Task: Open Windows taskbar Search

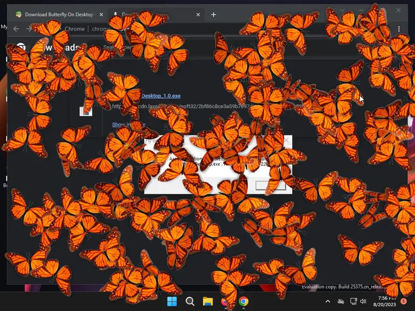Action: (190, 301)
